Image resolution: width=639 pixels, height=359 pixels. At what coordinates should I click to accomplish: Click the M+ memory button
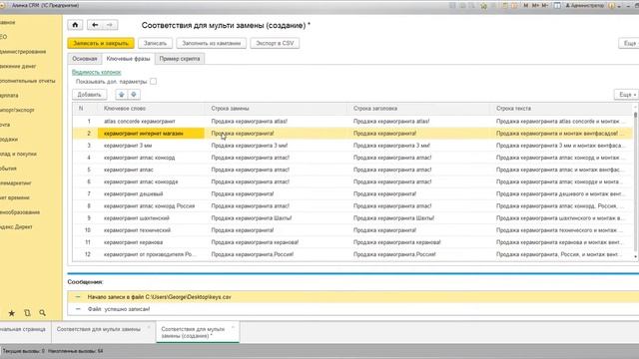(x=535, y=6)
